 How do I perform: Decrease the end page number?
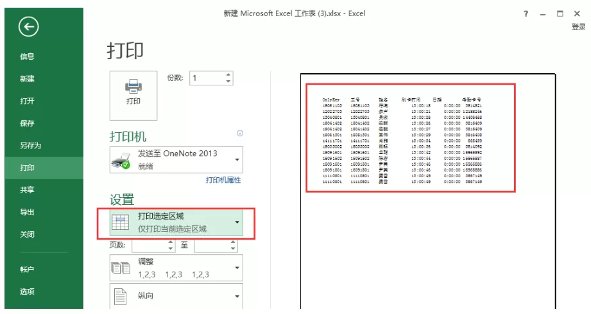233,249
